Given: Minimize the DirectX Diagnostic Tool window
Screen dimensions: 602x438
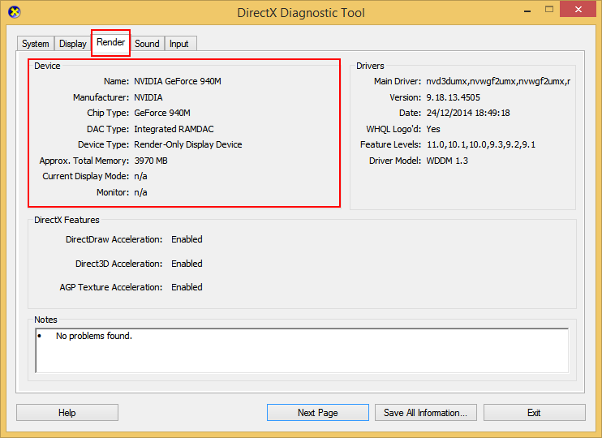Looking at the screenshot, I should (527, 10).
